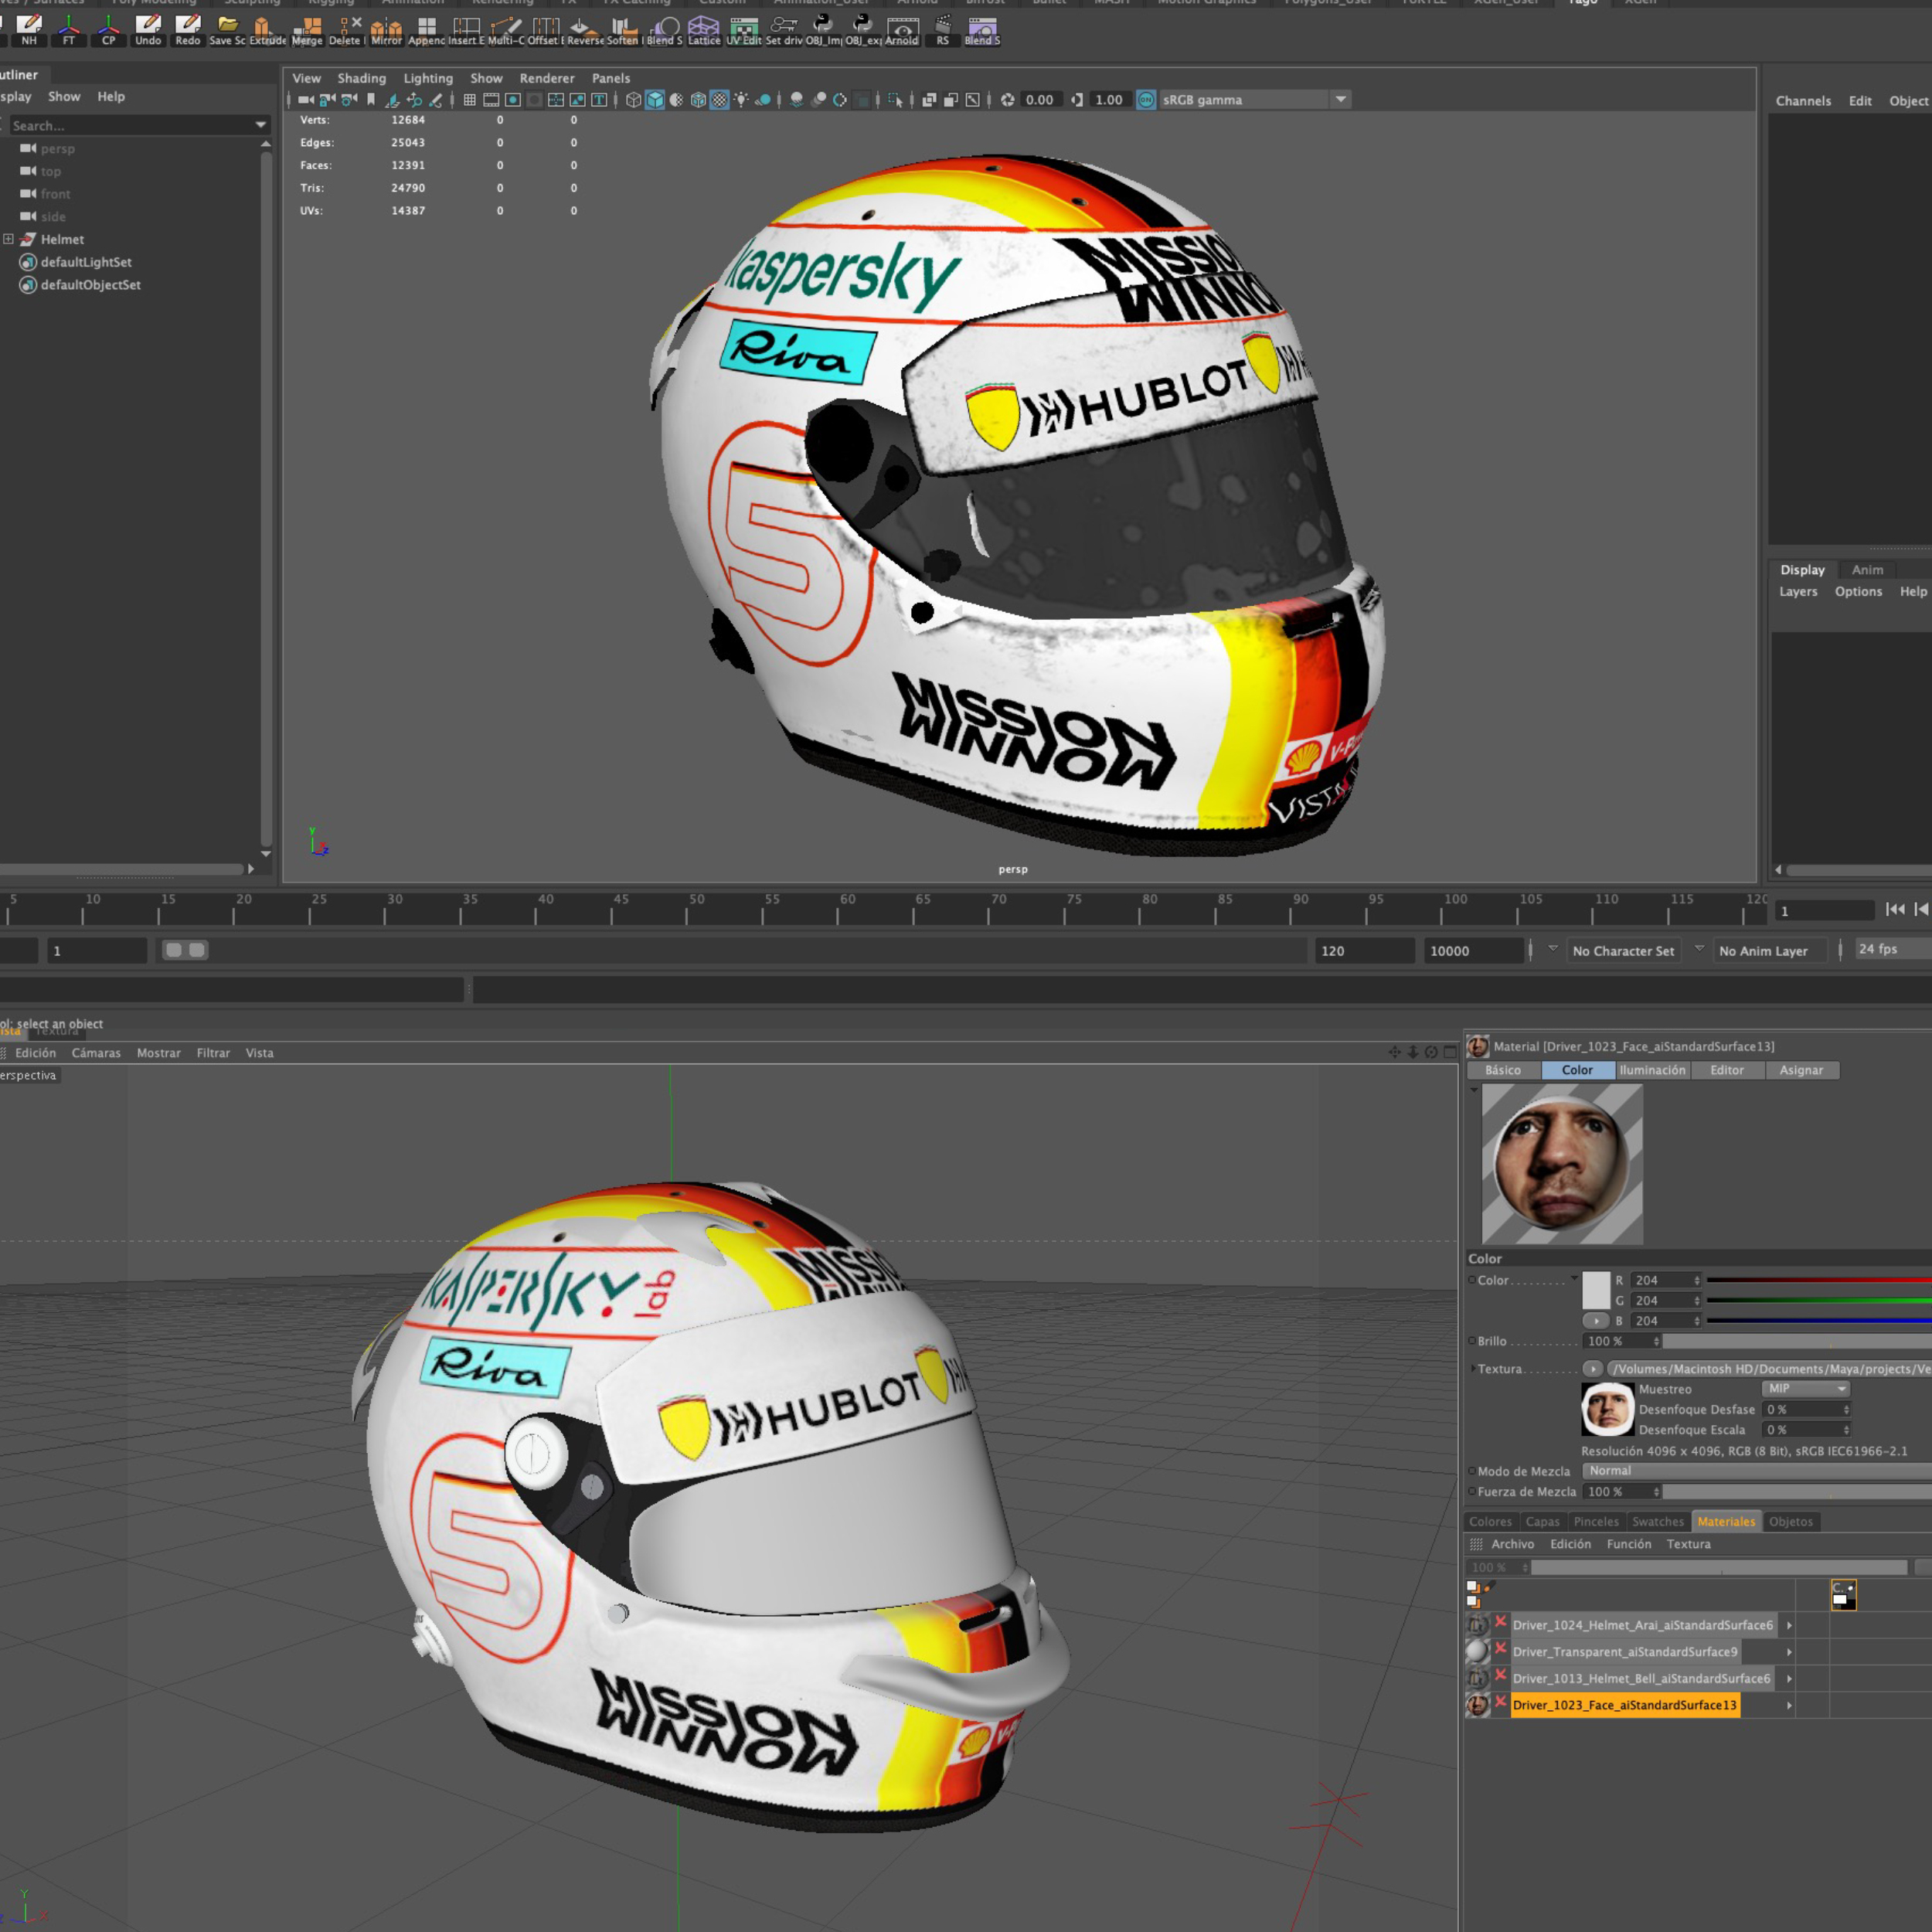
Task: Expand the Textura disclosure triangle
Action: point(1472,1368)
